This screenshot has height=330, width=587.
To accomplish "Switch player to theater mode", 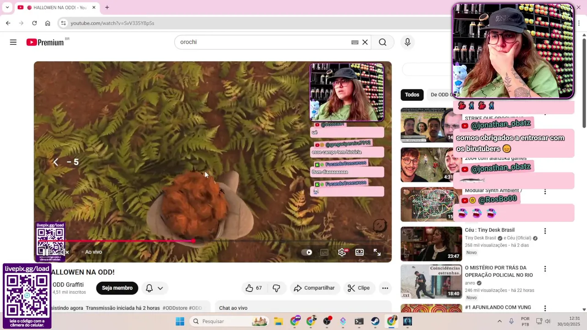I will tap(360, 252).
